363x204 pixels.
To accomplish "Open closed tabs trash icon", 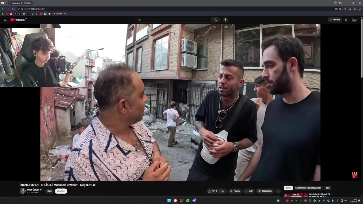I will pos(335,3).
